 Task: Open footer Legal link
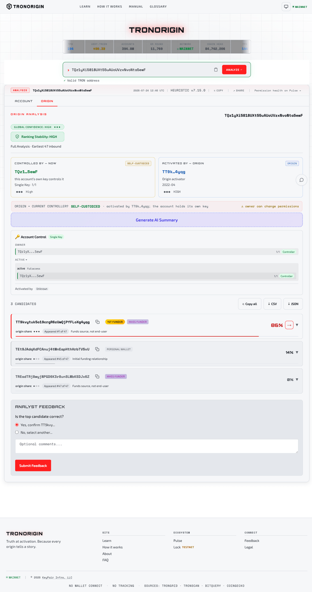(249, 547)
